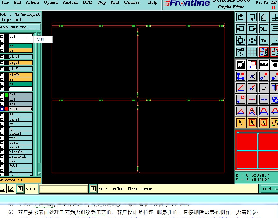Select the plain arrow pointer tool
This screenshot has height=218, width=278.
[x=241, y=122]
